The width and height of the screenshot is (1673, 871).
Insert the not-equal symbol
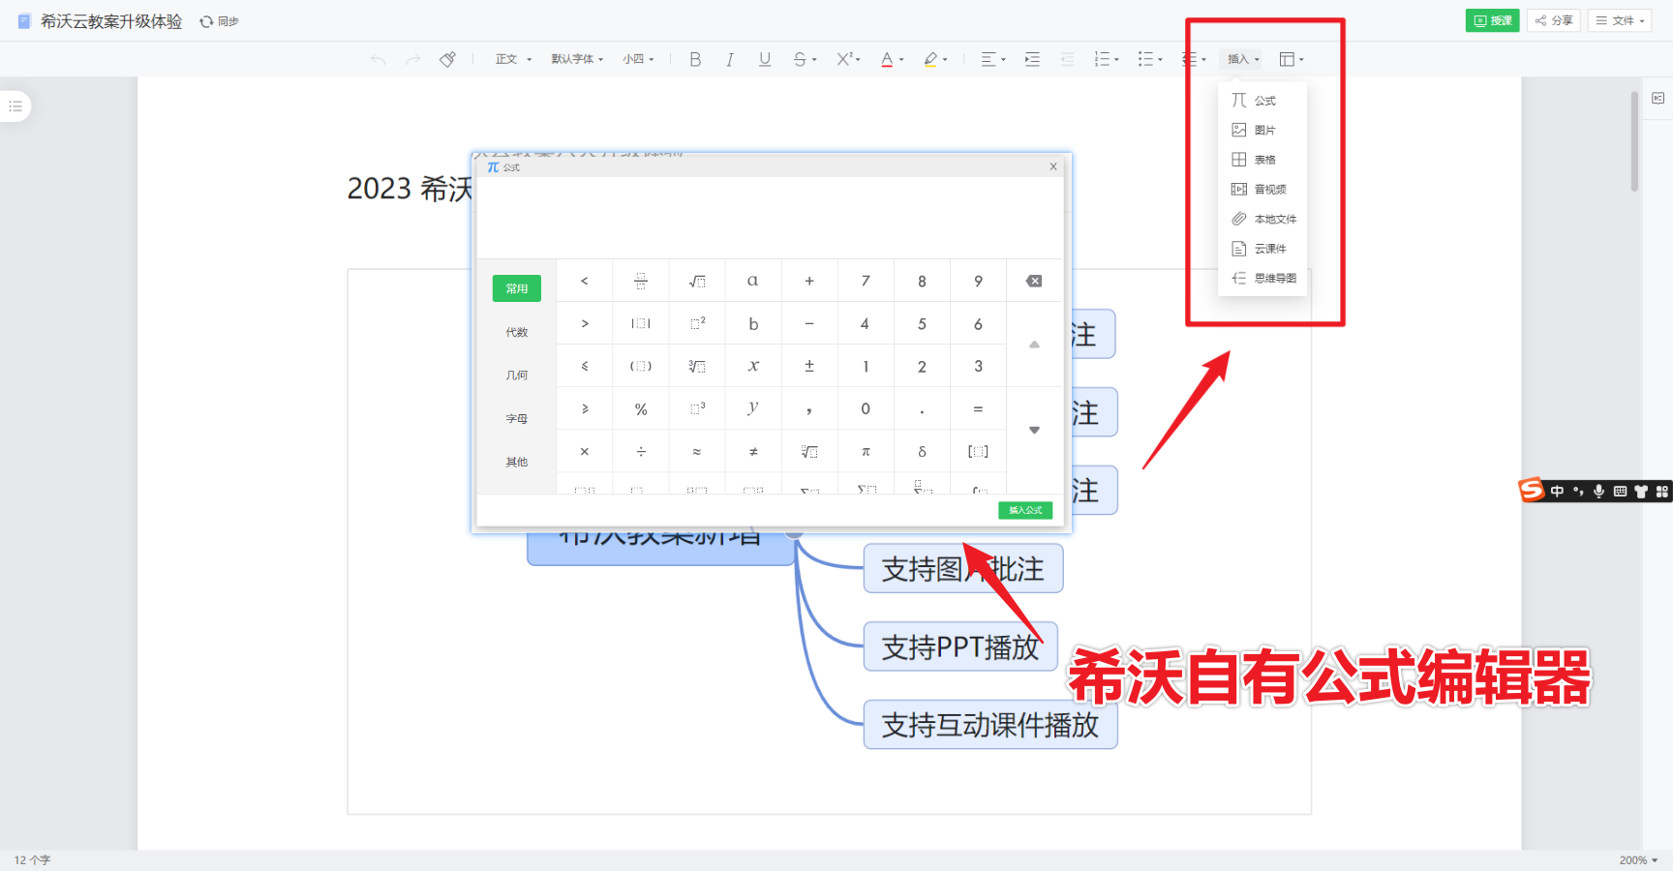tap(753, 451)
